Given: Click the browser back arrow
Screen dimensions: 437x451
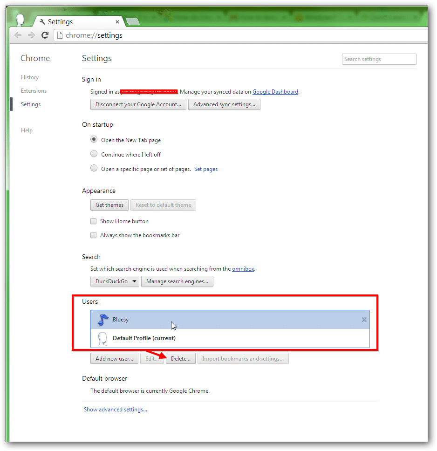Looking at the screenshot, I should pyautogui.click(x=18, y=35).
